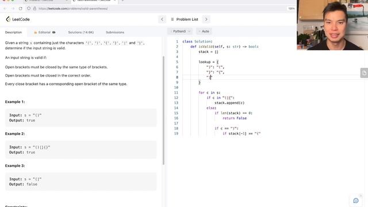Image resolution: width=368 pixels, height=207 pixels.
Task: Click the browser forward arrow
Action: click(x=13, y=9)
